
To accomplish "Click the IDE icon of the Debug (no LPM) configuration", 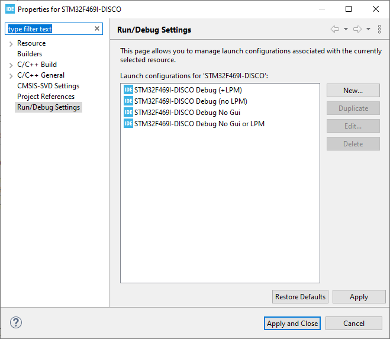I will point(128,101).
